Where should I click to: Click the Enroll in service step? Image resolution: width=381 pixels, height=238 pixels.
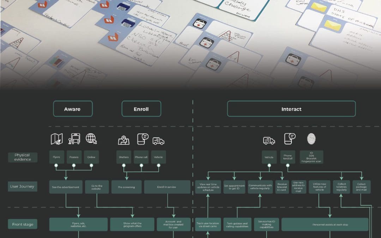tap(167, 187)
